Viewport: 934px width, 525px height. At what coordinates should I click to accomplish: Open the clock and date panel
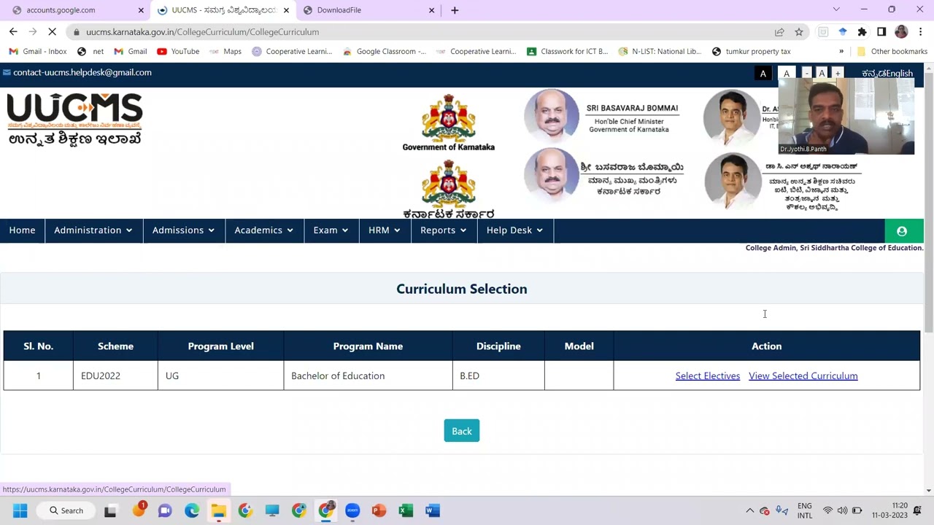point(889,510)
